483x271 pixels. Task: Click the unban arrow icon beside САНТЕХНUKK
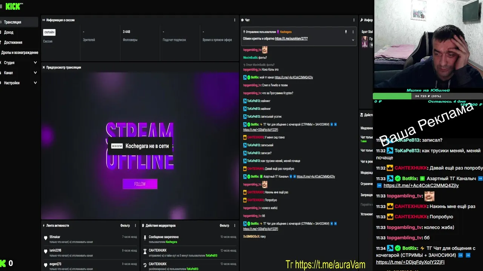pyautogui.click(x=145, y=265)
